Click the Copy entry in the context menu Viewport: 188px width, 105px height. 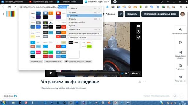click(84, 16)
